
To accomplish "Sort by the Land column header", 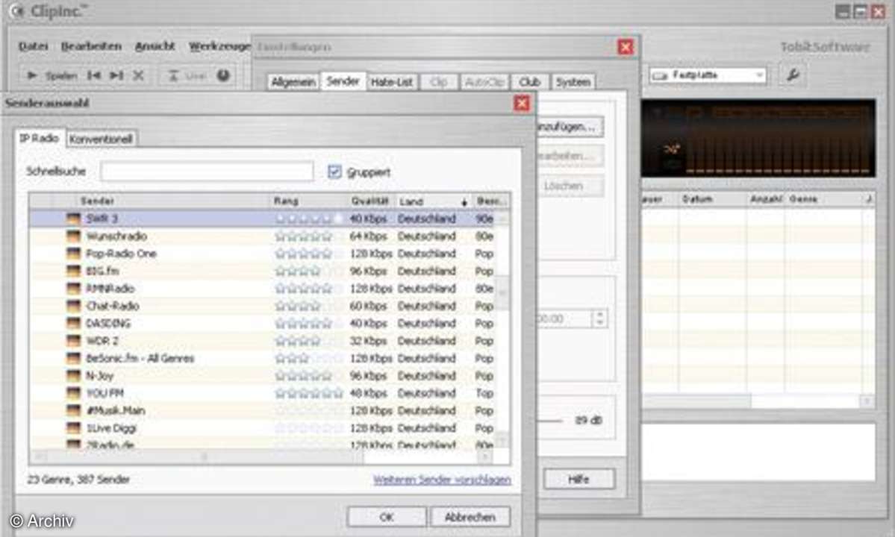I will (433, 201).
